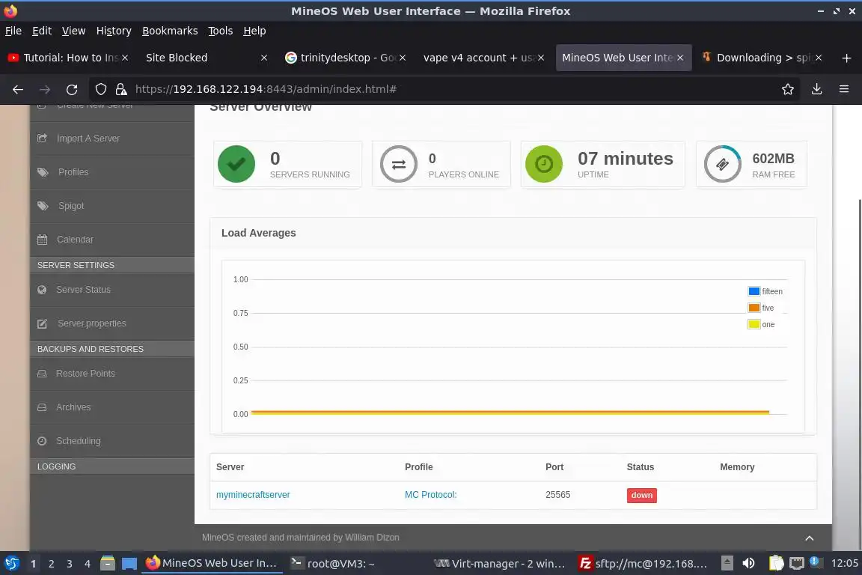This screenshot has width=862, height=575.
Task: Click the Import A Server sidebar icon
Action: click(43, 138)
